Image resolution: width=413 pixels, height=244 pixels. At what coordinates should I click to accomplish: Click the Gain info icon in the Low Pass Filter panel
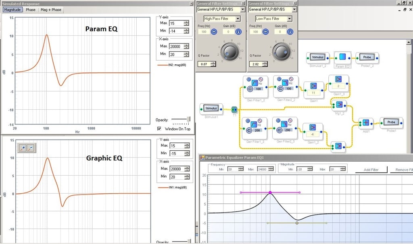click(290, 32)
